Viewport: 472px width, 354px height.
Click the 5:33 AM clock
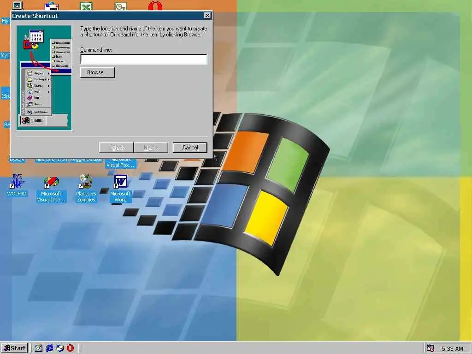click(452, 348)
